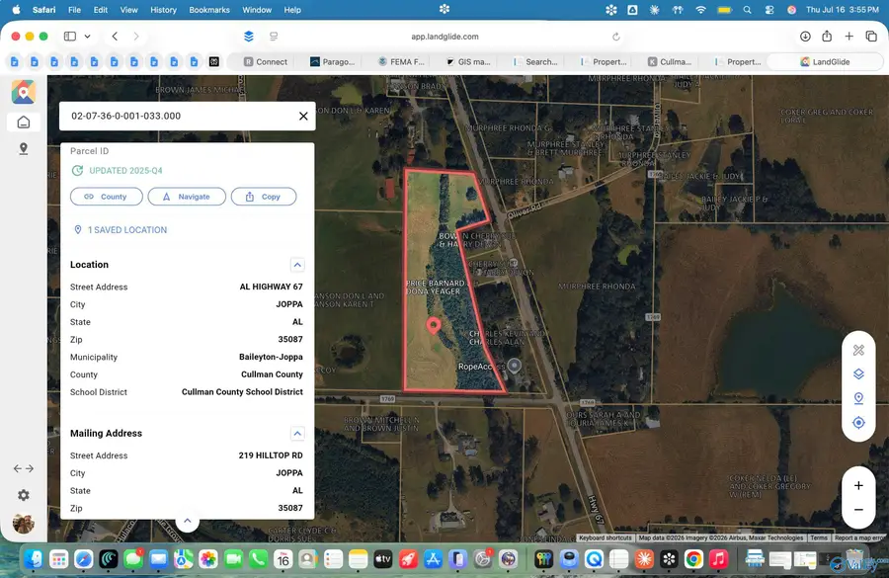This screenshot has height=578, width=889.
Task: Collapse the Location section
Action: [x=297, y=265]
